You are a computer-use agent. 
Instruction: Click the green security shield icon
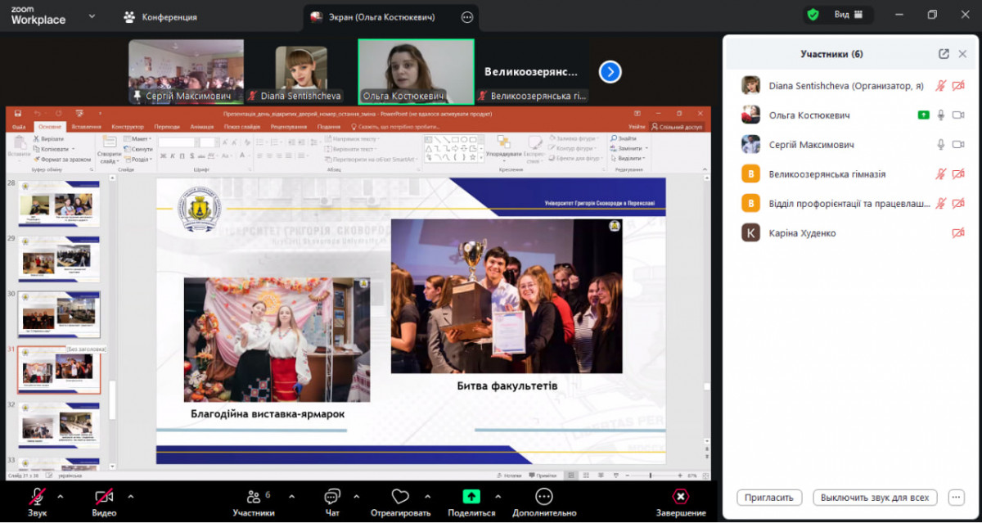[813, 15]
